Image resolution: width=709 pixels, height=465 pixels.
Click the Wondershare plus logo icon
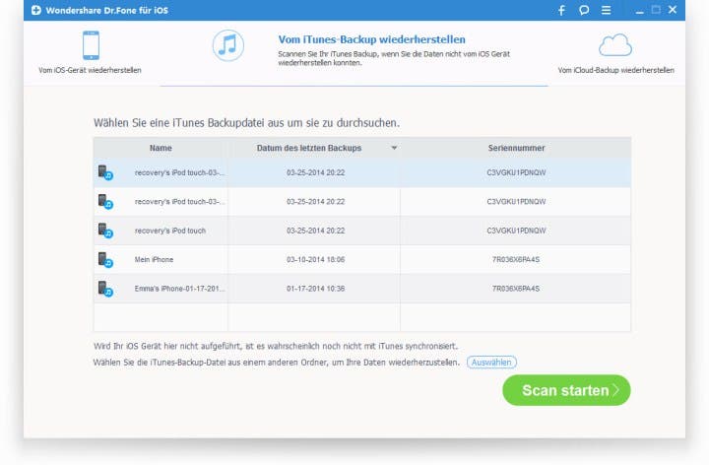36,10
